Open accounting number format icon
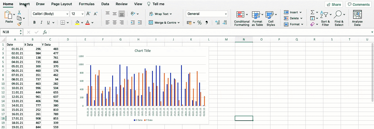The height and width of the screenshot is (129, 374). [189, 23]
